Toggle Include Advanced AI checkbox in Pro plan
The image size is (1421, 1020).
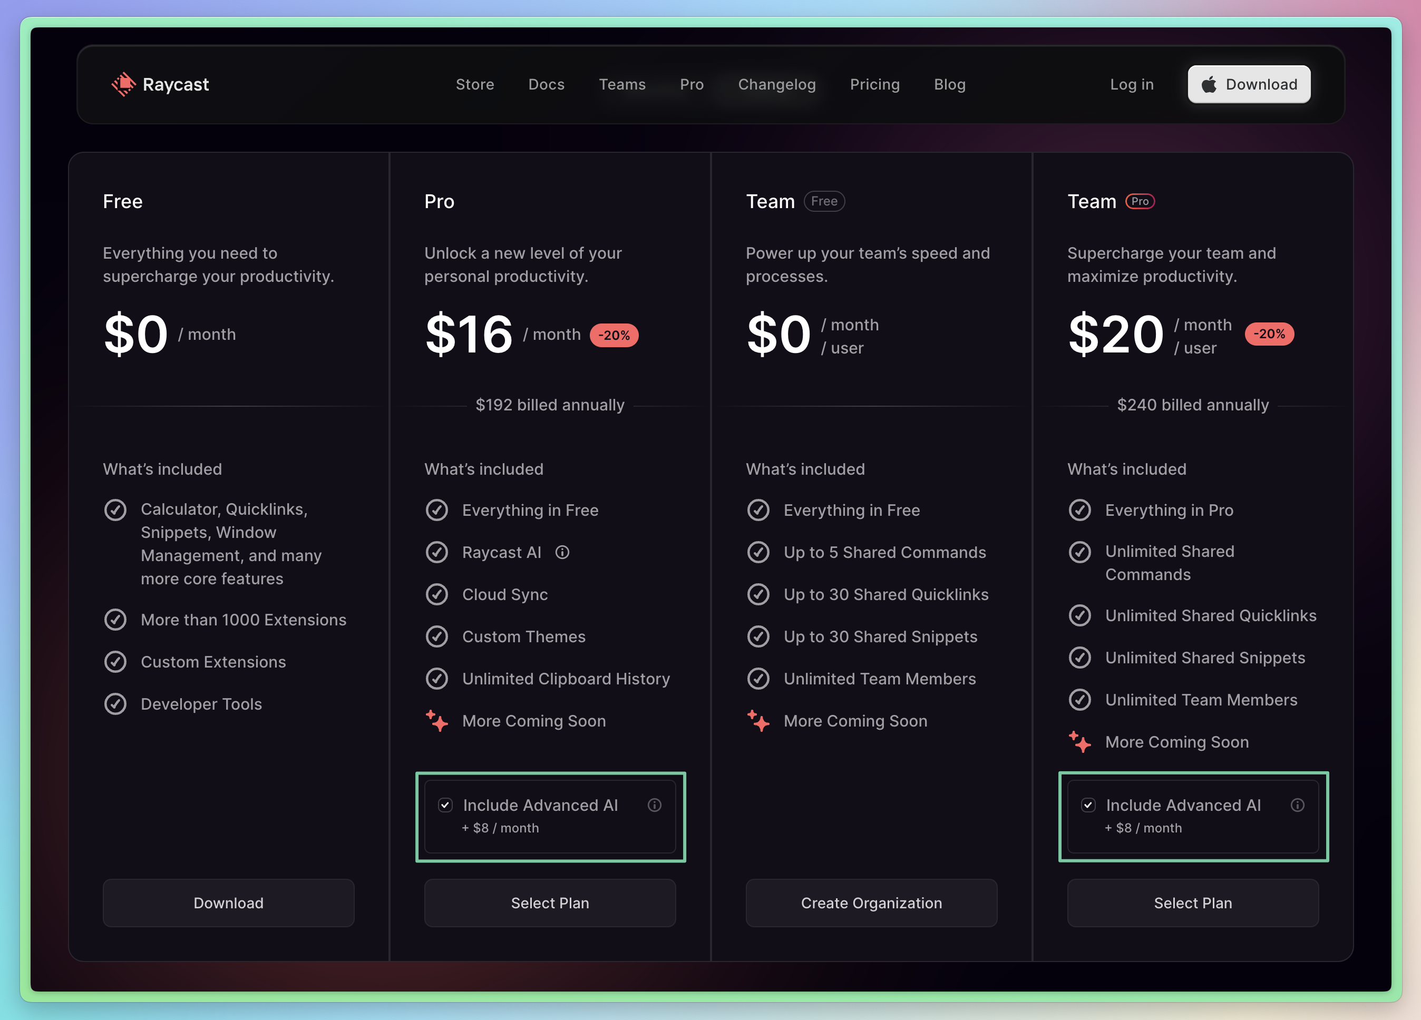[x=445, y=805]
